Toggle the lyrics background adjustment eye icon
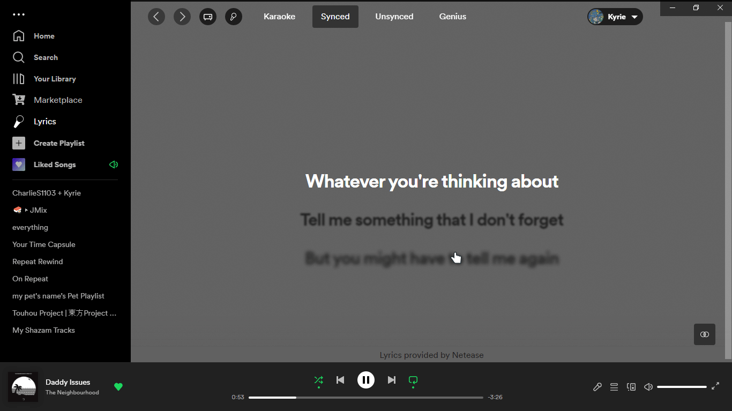The width and height of the screenshot is (732, 411). 704,334
